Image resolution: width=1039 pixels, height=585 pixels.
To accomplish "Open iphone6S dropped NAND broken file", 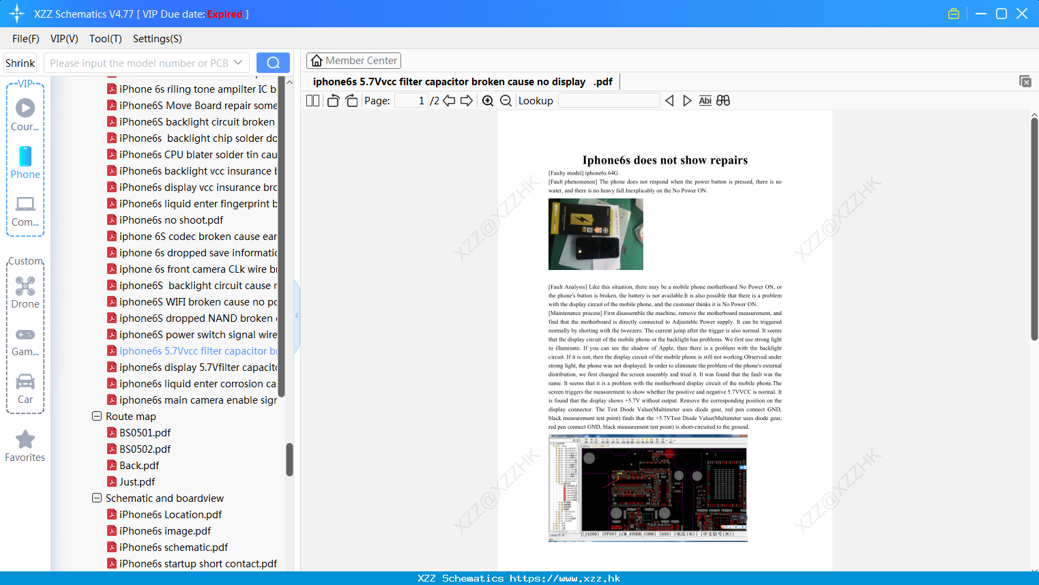I will (x=192, y=318).
